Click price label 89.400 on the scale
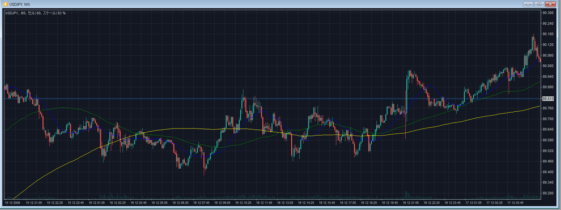The width and height of the screenshot is (561, 210). pyautogui.click(x=547, y=172)
